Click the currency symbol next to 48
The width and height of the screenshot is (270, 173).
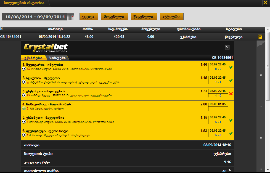tap(229, 171)
